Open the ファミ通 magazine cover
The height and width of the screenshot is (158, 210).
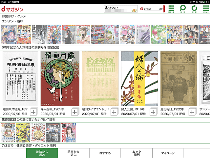(x=9, y=34)
